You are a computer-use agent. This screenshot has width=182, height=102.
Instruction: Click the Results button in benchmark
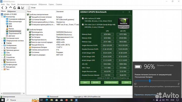[96, 82]
